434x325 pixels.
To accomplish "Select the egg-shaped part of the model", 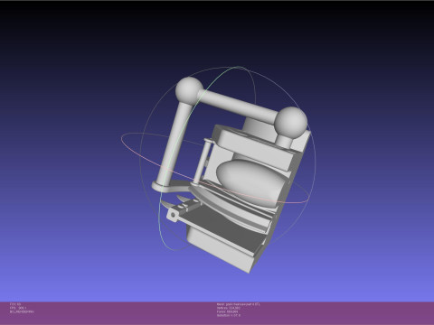I will click(x=251, y=182).
